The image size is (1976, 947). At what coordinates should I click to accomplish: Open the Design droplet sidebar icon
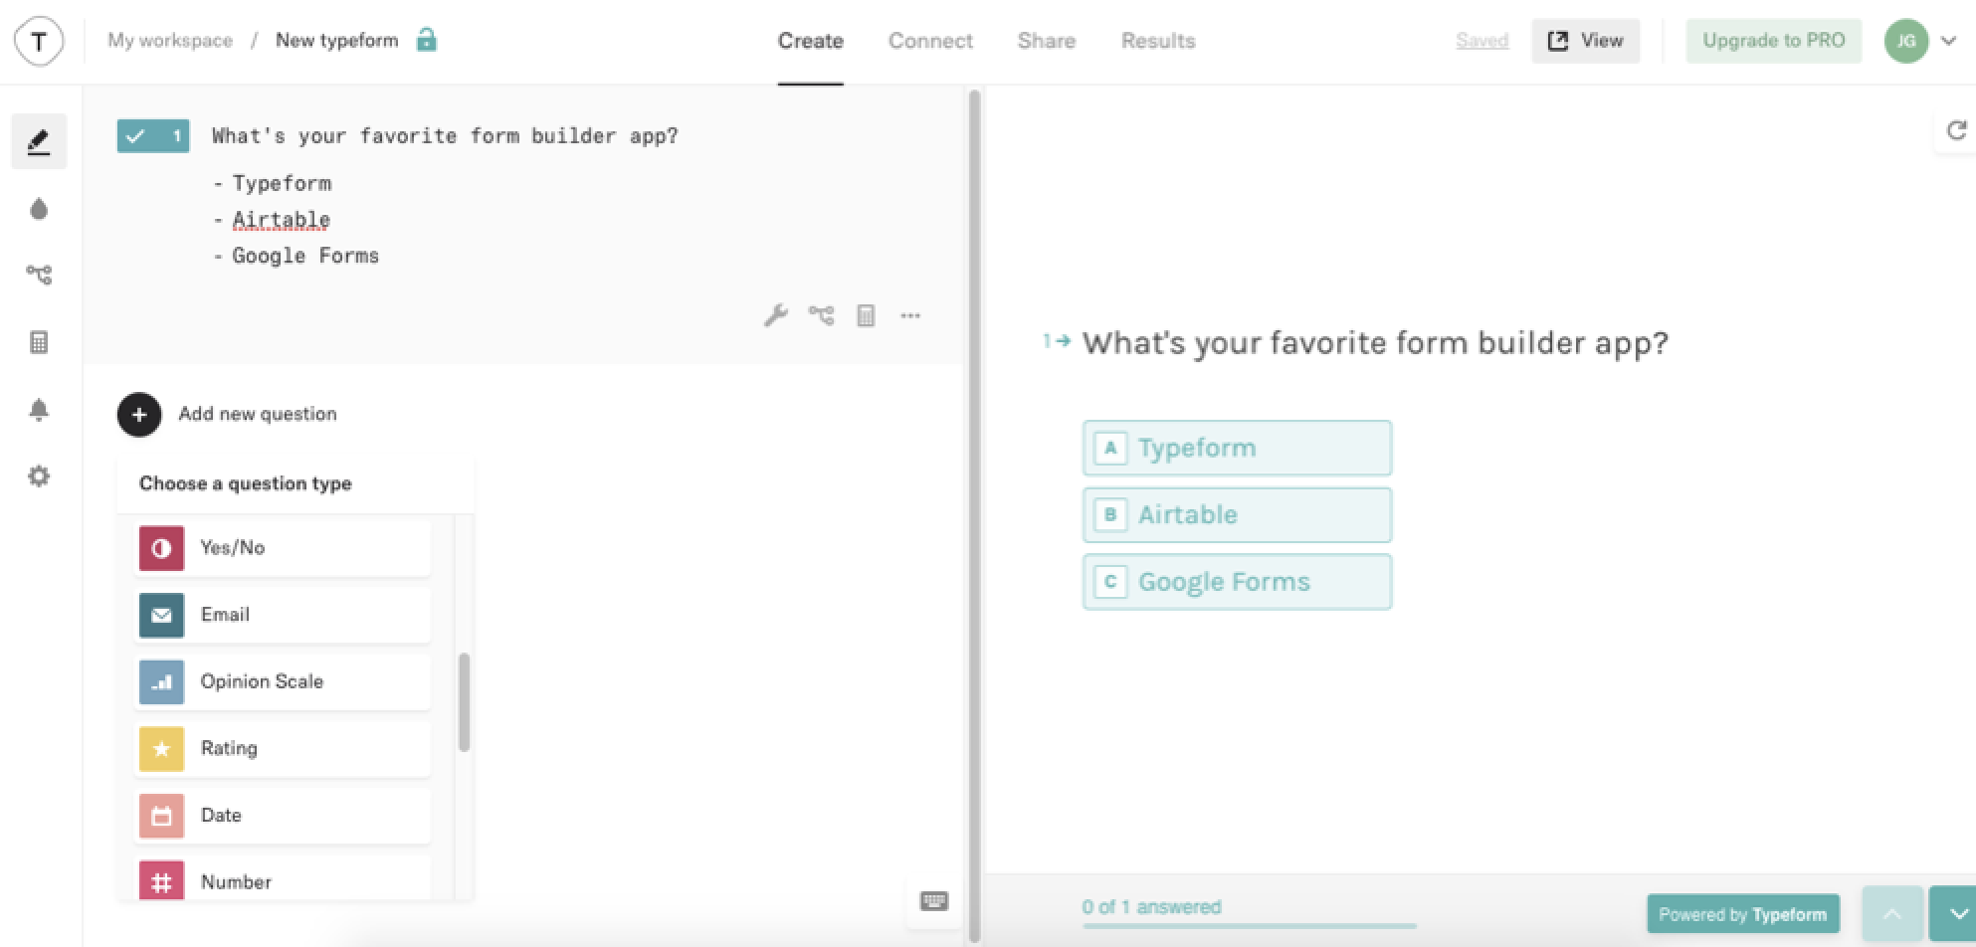(39, 209)
